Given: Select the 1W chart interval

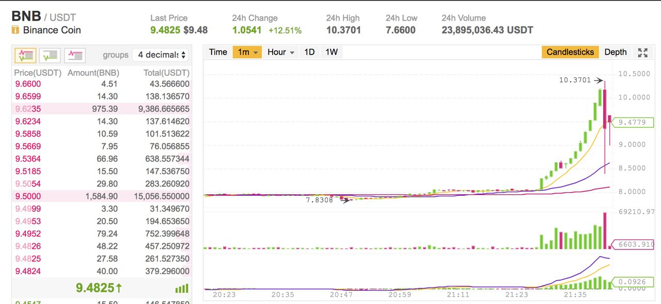Looking at the screenshot, I should (x=332, y=52).
